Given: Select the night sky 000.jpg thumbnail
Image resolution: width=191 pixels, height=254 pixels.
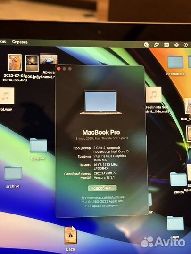Looking at the screenshot, I should click(32, 63).
